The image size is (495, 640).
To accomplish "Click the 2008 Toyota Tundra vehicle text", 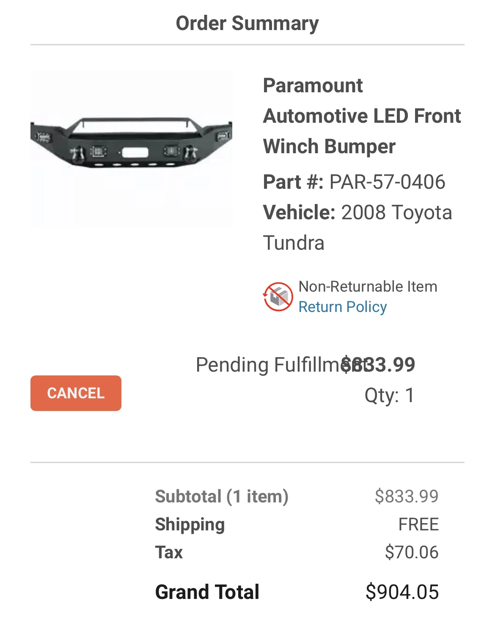I will tap(396, 212).
